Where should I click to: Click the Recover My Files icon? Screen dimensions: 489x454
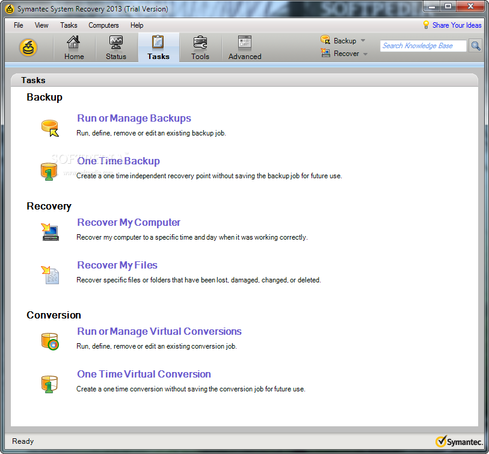(x=50, y=275)
